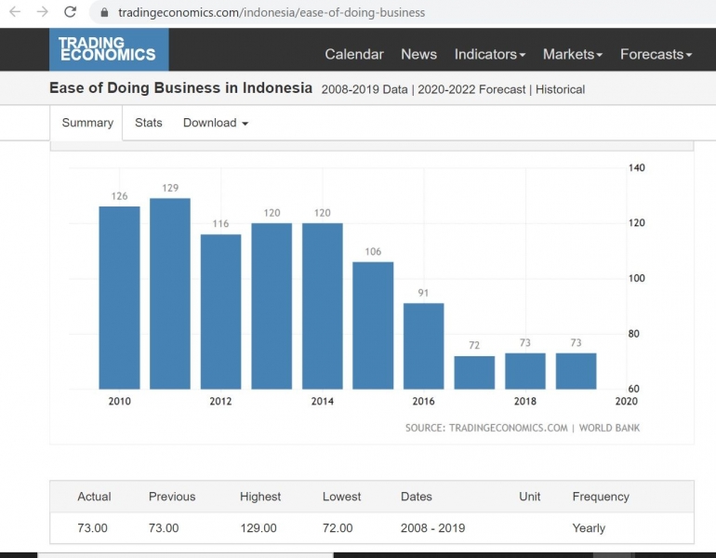This screenshot has height=558, width=716.
Task: Click the lowest bar labeled 72
Action: [474, 373]
